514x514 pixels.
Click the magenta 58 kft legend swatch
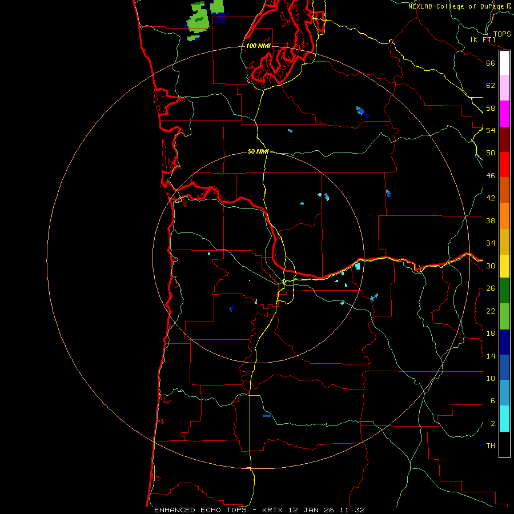504,114
